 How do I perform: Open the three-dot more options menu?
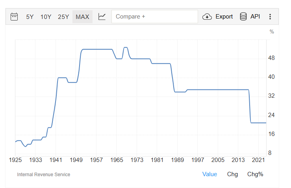[270, 17]
